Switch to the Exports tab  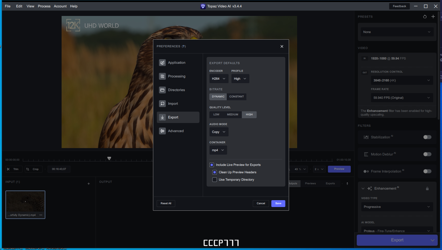point(330,184)
